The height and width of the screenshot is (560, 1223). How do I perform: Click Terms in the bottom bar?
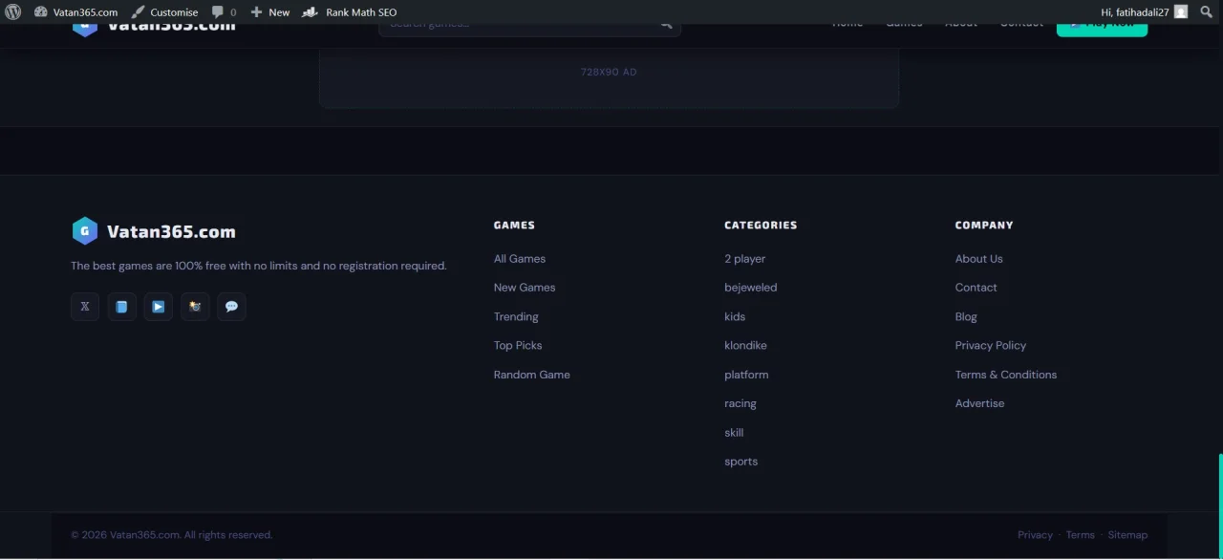1081,535
